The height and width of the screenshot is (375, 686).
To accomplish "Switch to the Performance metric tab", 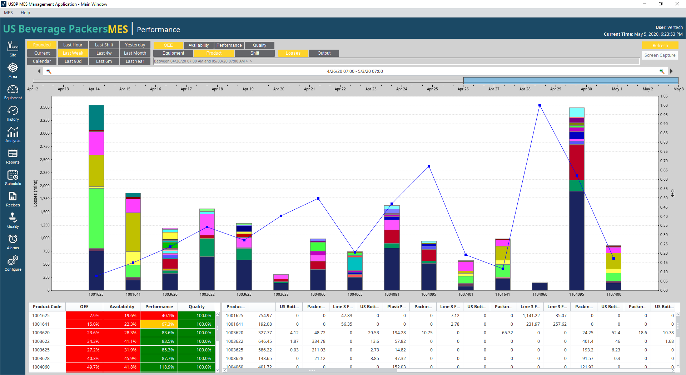I will [x=229, y=45].
